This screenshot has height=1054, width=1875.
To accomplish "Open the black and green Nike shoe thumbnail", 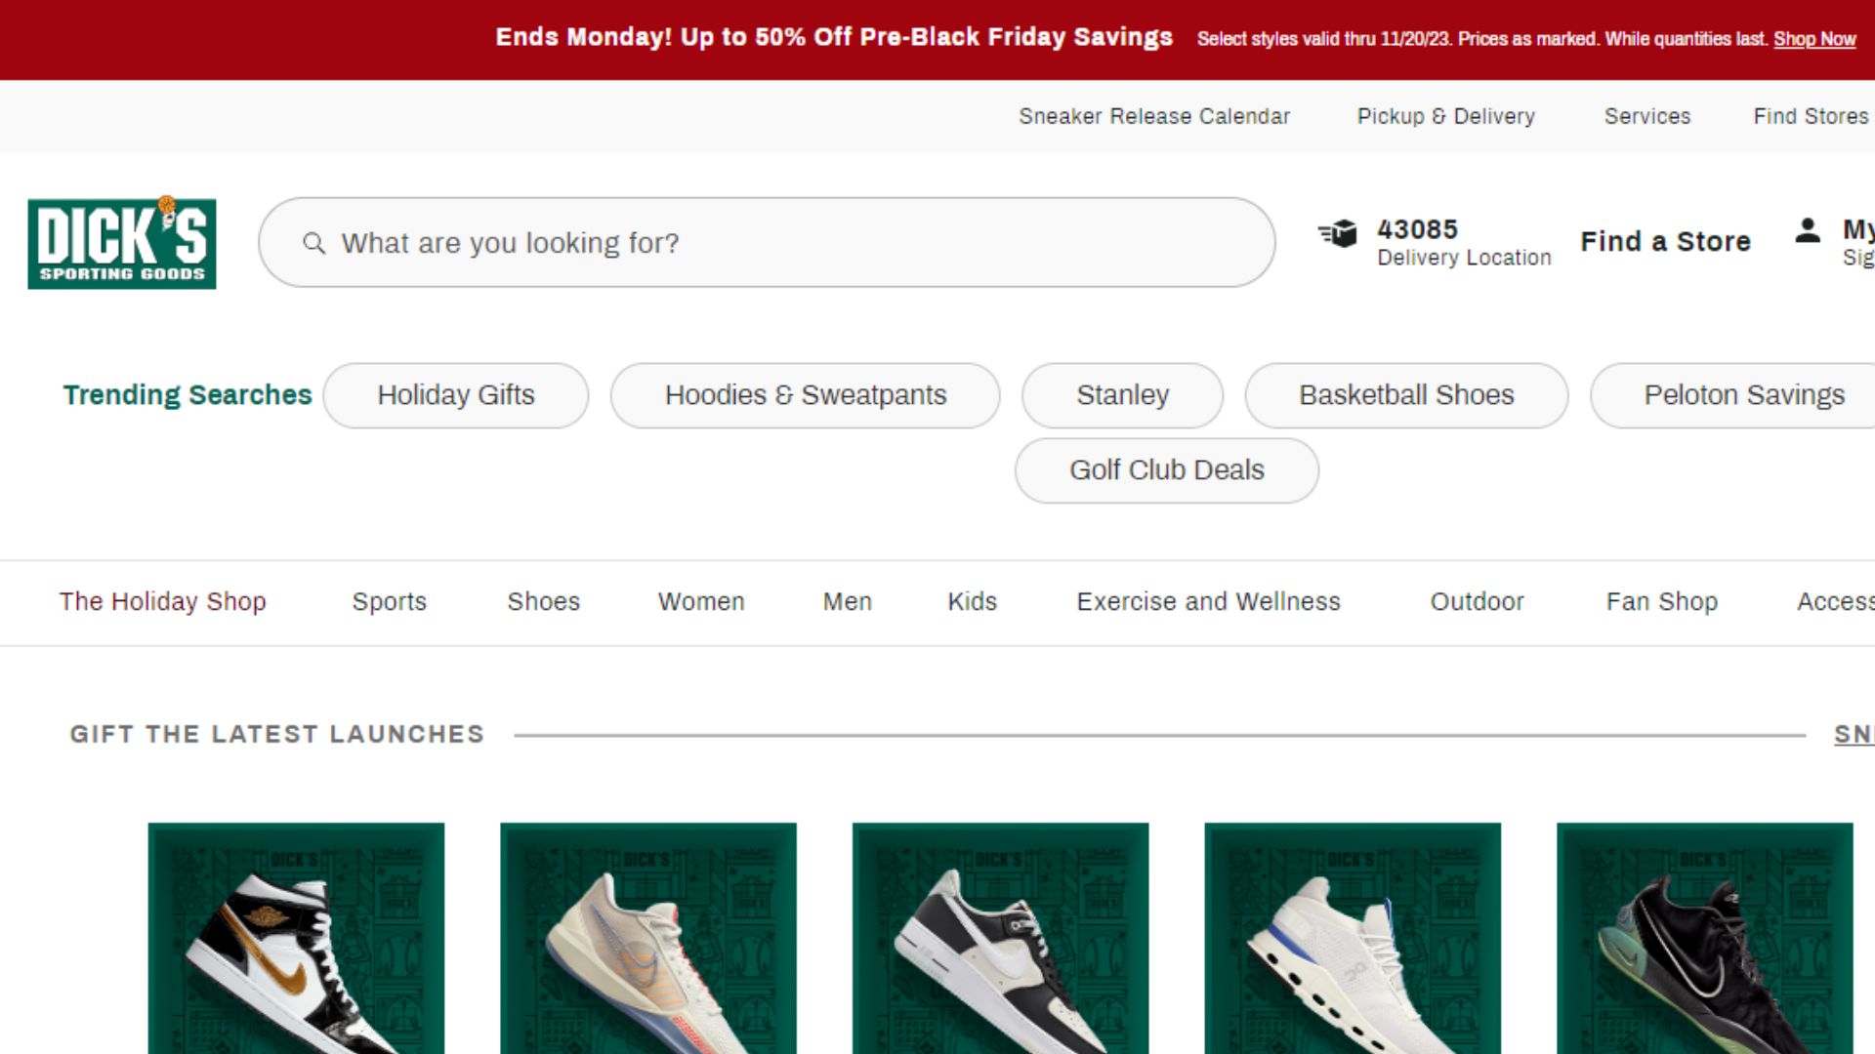I will pyautogui.click(x=1705, y=938).
